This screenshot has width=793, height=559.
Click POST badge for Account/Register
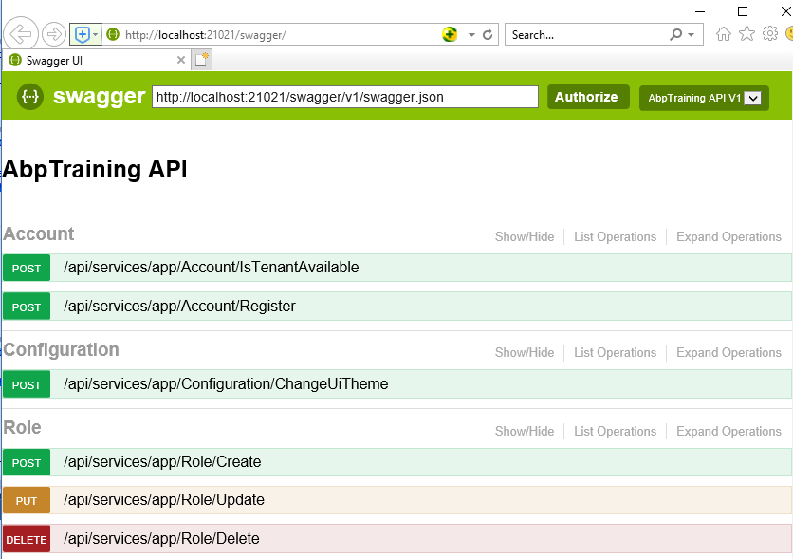(27, 307)
